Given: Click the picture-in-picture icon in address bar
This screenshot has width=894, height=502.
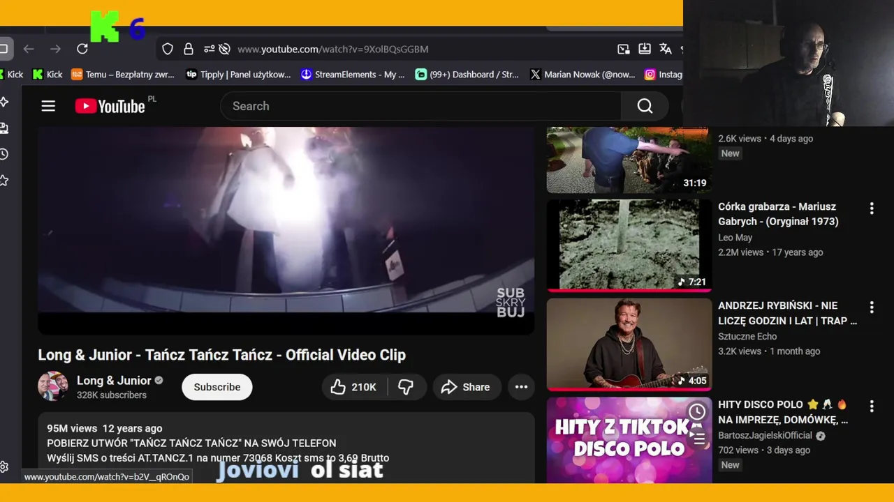Looking at the screenshot, I should pyautogui.click(x=624, y=49).
